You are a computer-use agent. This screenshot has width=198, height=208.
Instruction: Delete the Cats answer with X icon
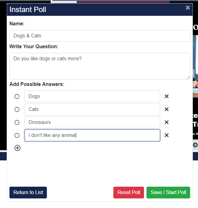point(166,109)
